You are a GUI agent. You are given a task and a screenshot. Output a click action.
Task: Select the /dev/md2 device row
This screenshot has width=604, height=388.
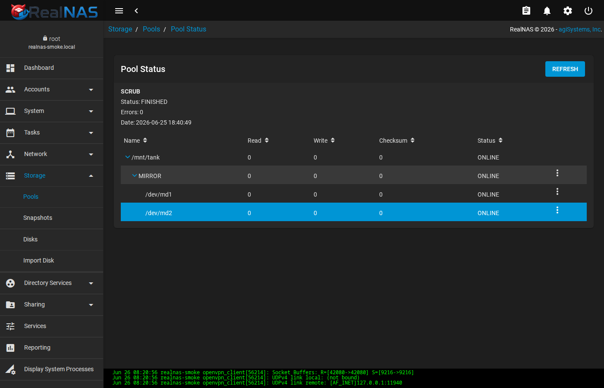pyautogui.click(x=354, y=212)
